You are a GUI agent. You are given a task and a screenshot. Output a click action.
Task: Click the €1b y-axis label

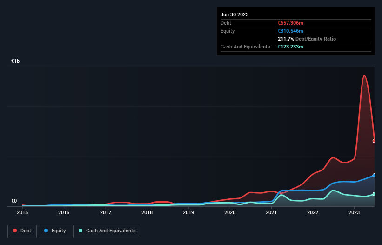(x=15, y=61)
